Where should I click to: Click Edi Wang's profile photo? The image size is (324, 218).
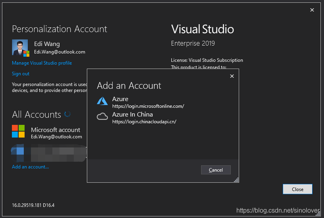tap(21, 48)
